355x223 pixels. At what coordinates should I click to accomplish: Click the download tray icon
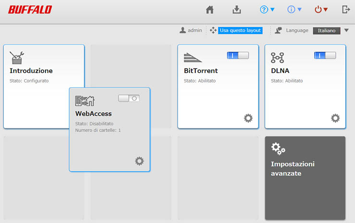(237, 10)
